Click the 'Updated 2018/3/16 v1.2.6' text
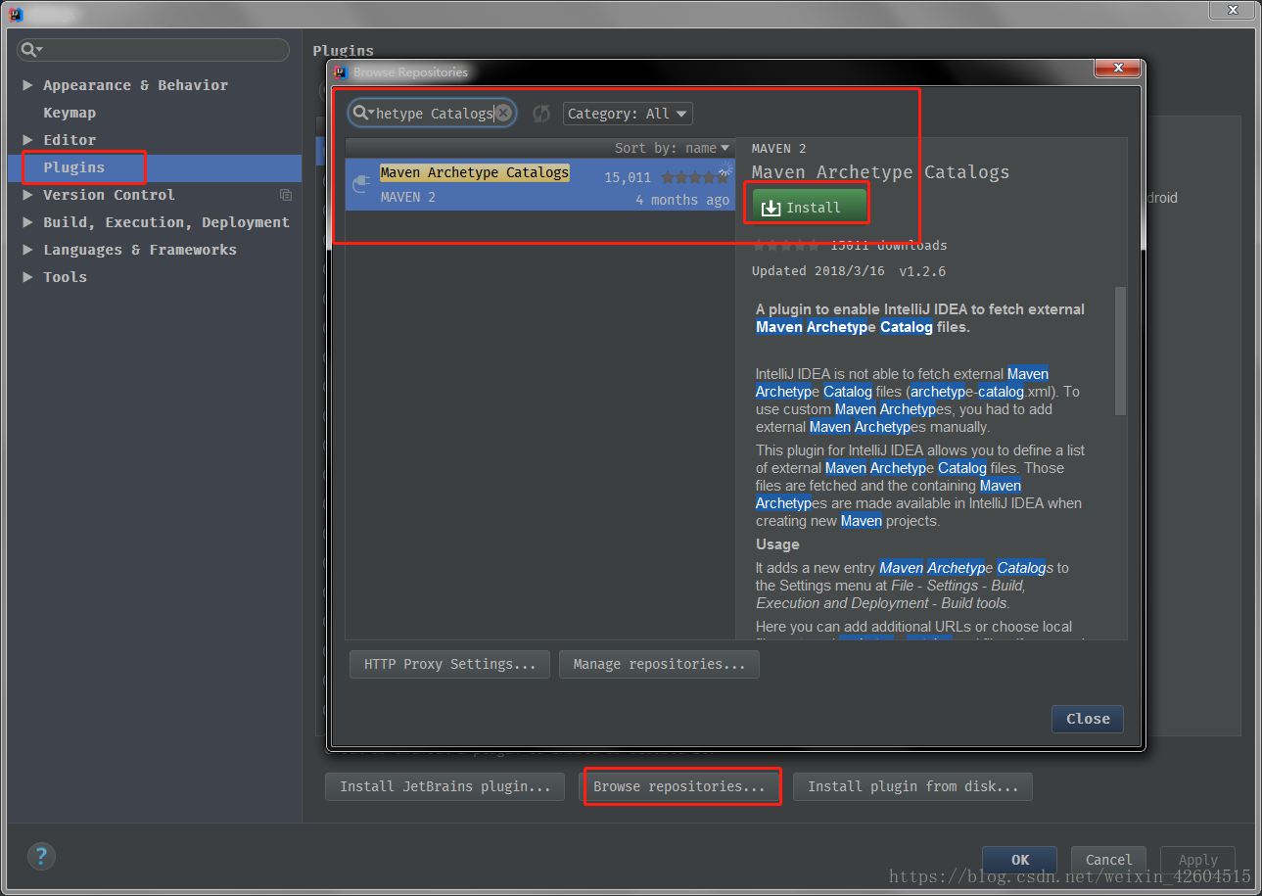Image resolution: width=1262 pixels, height=896 pixels. [x=849, y=271]
